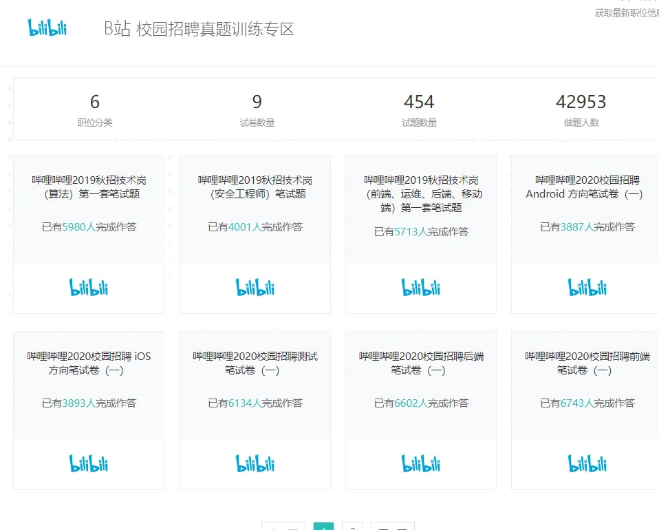This screenshot has height=530, width=659.
Task: Click the text 已有4001人完成作答
Action: tap(255, 227)
